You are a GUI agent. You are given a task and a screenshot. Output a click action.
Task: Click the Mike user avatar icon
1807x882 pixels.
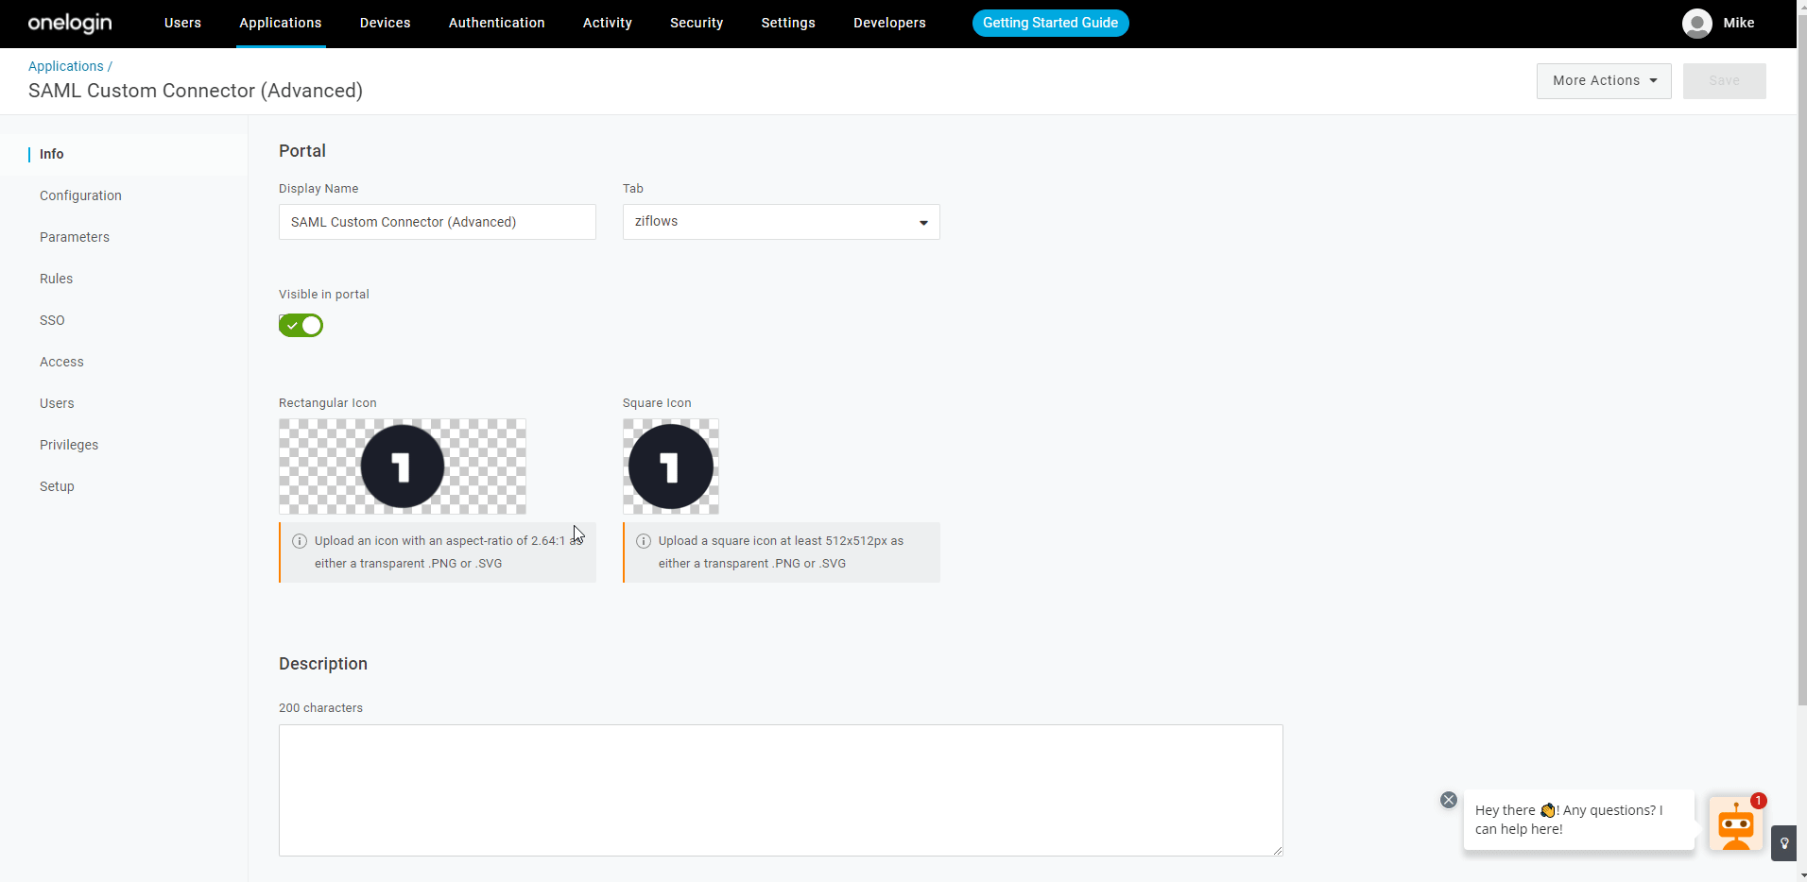tap(1696, 24)
